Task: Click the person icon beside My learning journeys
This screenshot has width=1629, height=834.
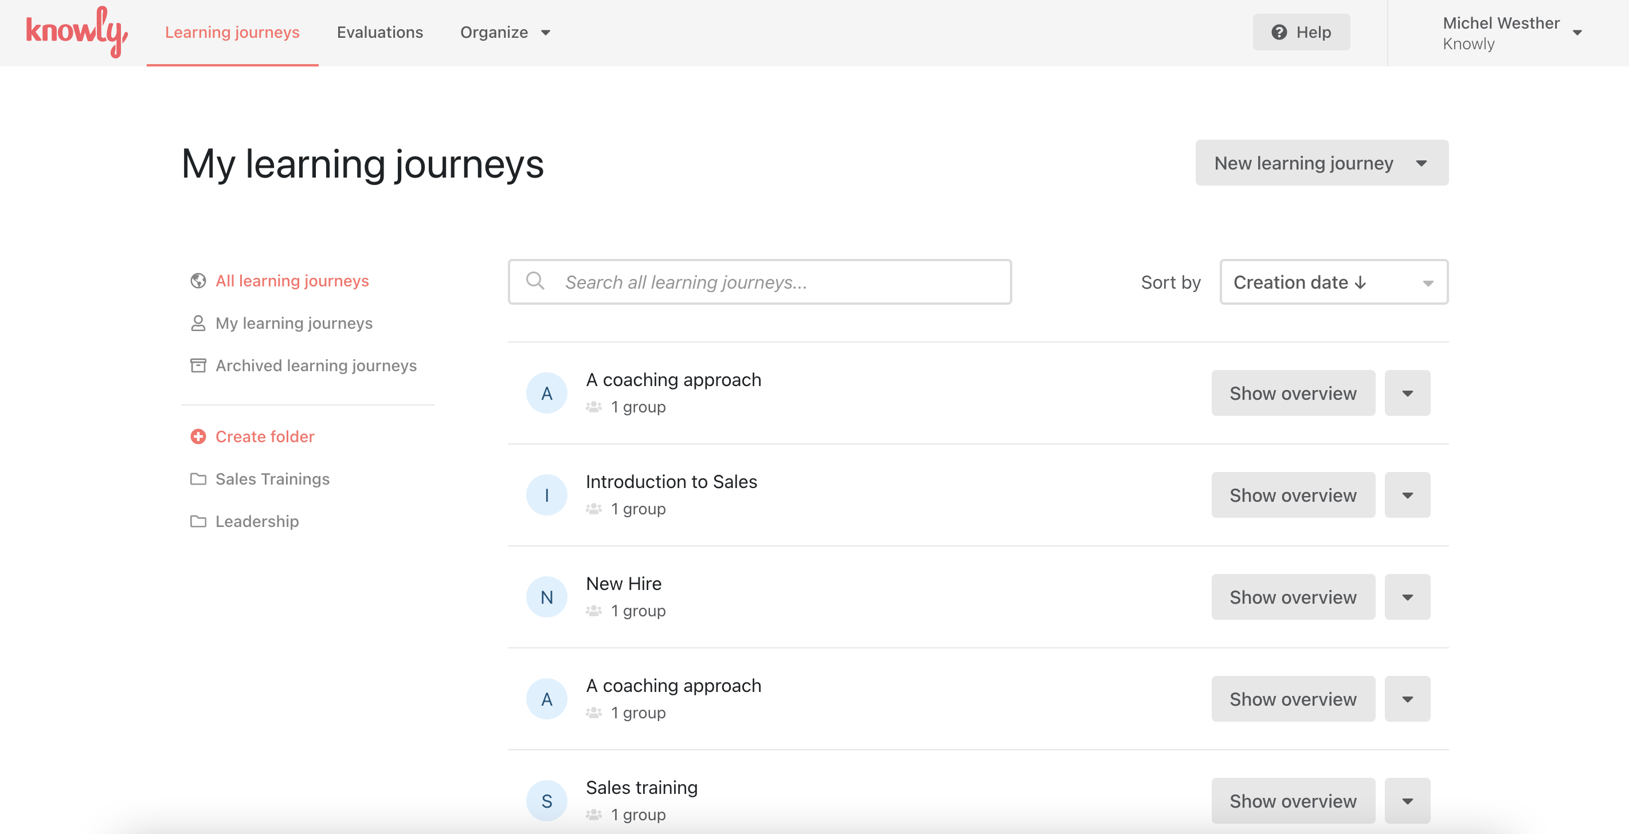Action: [x=198, y=323]
